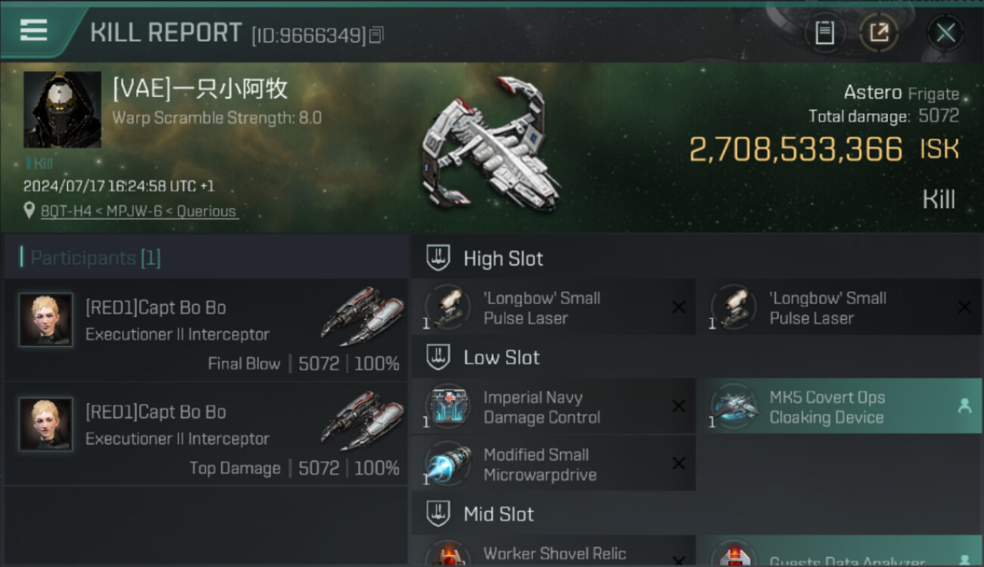Select the Astero ship image
984x567 pixels.
490,144
